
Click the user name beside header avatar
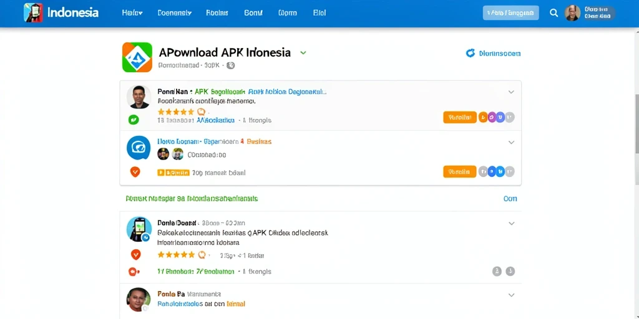point(597,13)
